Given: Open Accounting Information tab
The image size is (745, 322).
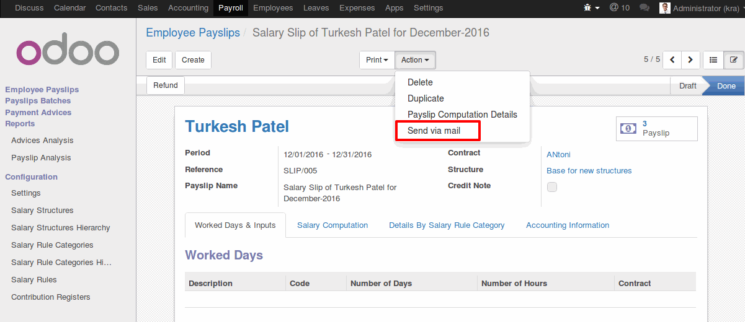Looking at the screenshot, I should click(x=568, y=225).
